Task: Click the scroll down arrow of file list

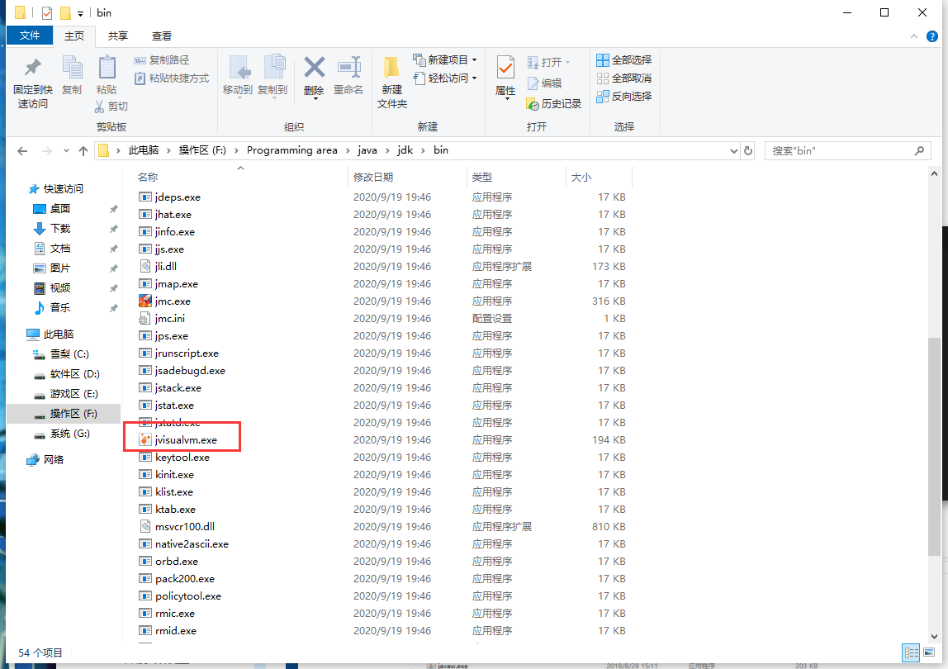Action: point(935,637)
